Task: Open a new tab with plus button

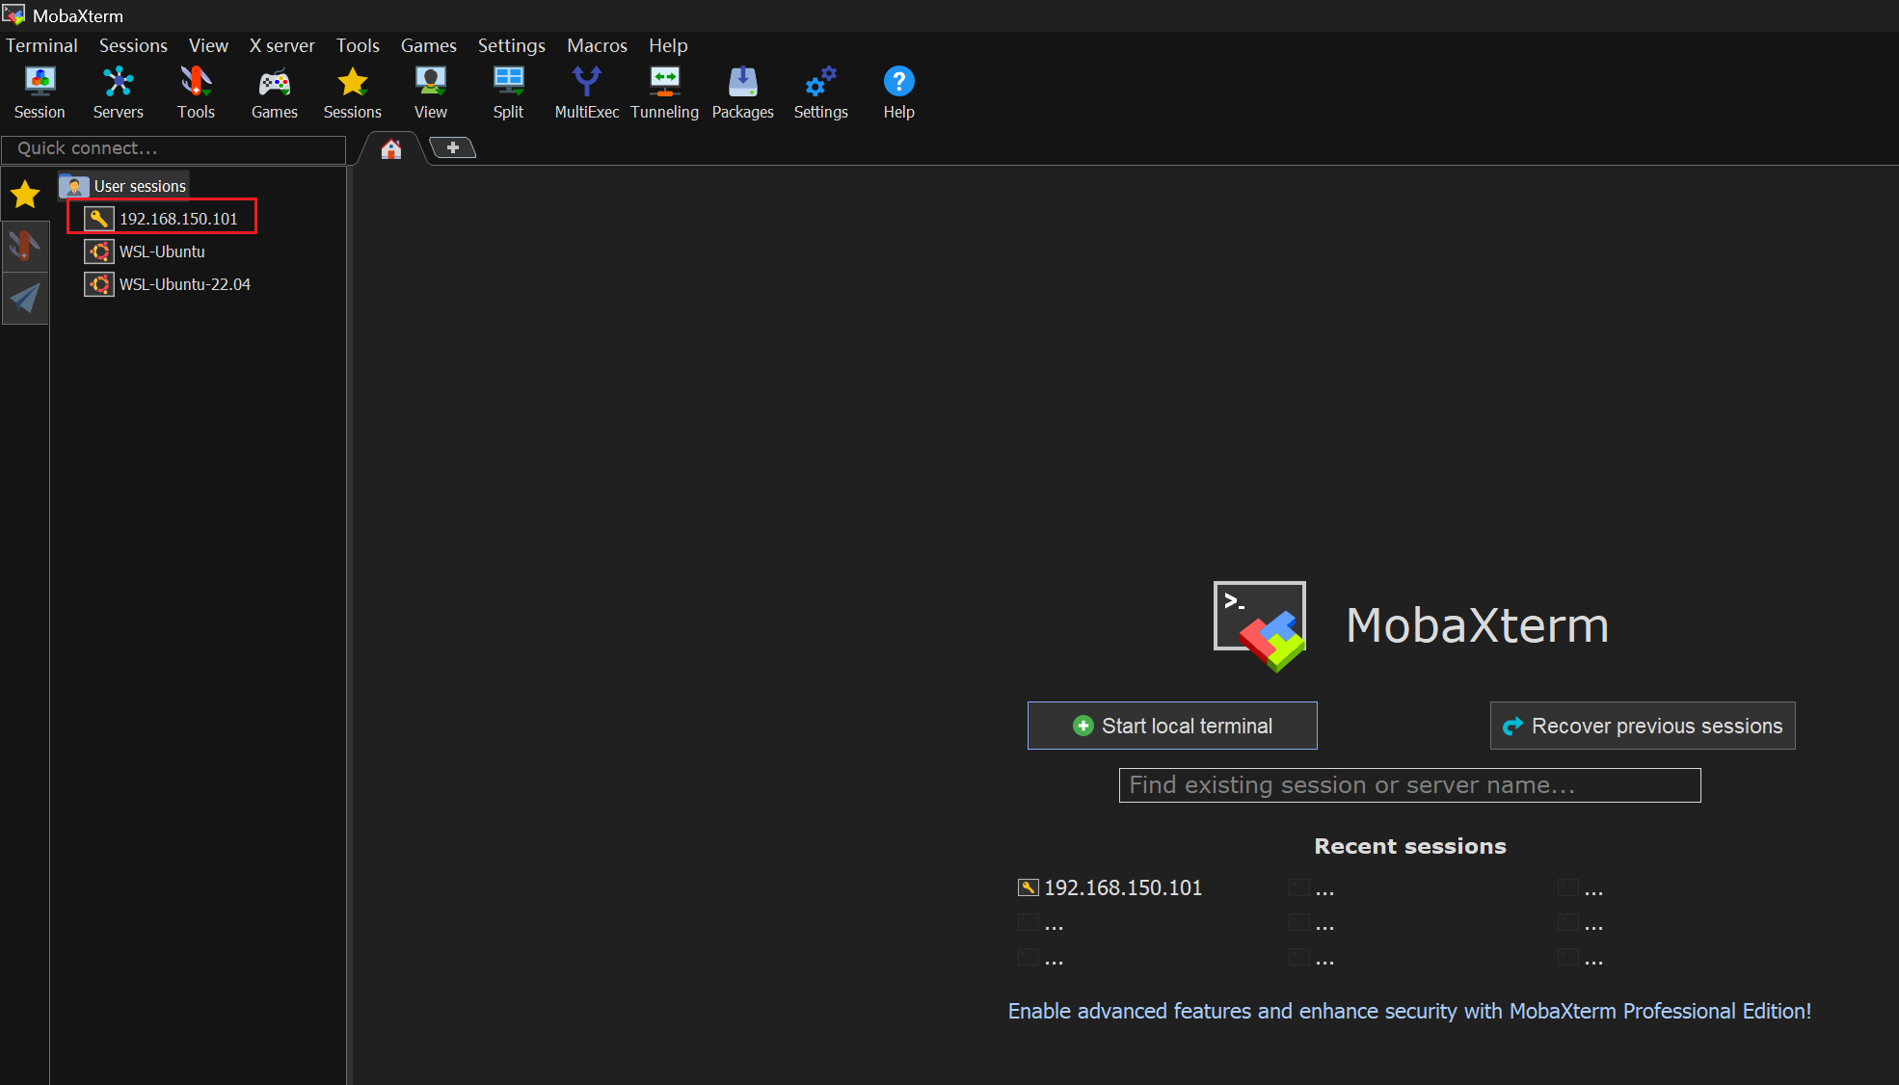Action: click(x=453, y=147)
